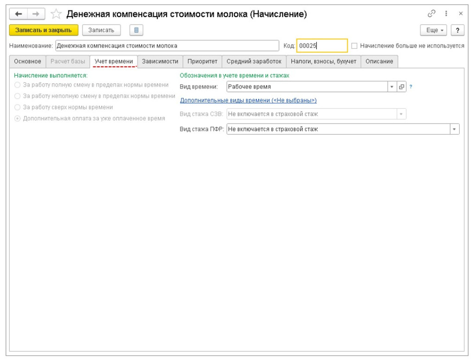The width and height of the screenshot is (475, 359).
Task: Open Дополнительные виды времени link
Action: (x=248, y=100)
